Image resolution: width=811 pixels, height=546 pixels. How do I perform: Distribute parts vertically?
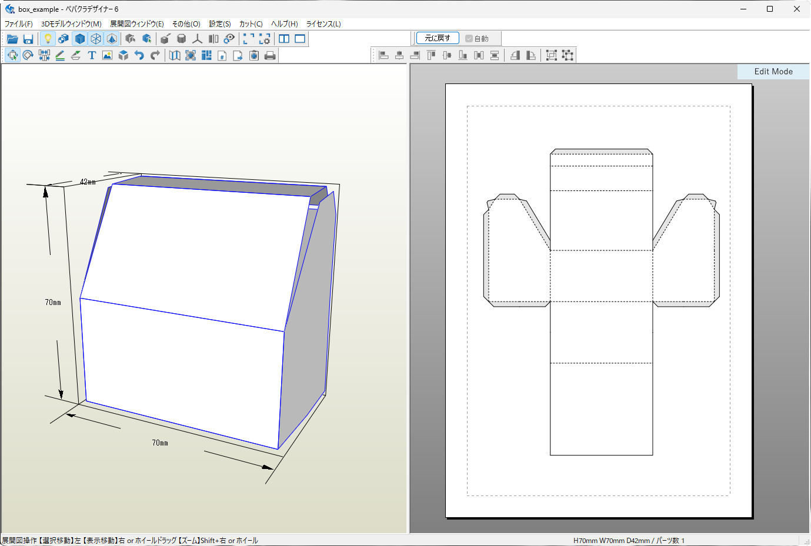pyautogui.click(x=495, y=55)
